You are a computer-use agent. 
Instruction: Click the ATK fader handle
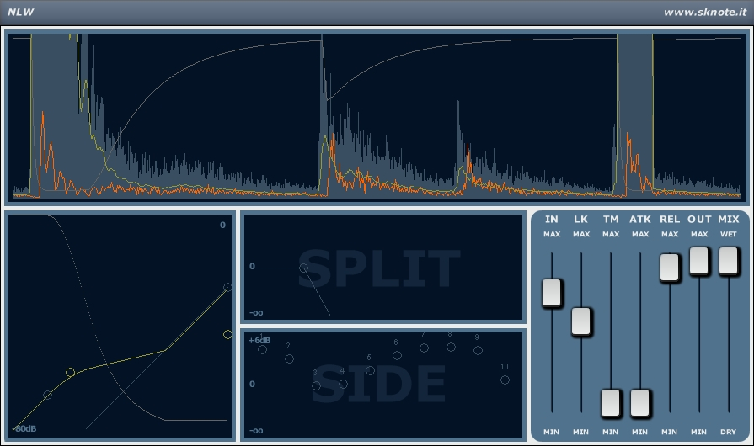(640, 402)
